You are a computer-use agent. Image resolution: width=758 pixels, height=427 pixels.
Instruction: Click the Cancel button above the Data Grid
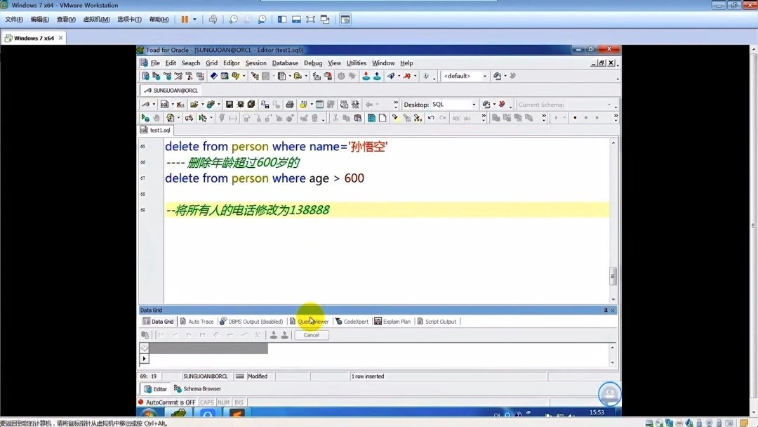(311, 335)
